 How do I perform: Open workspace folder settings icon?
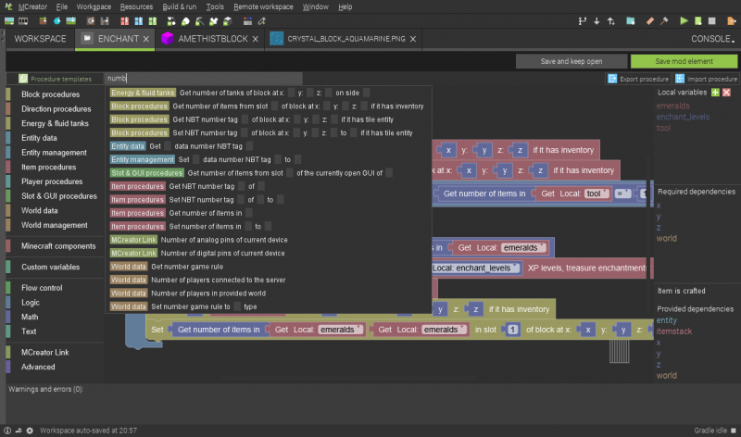(630, 20)
